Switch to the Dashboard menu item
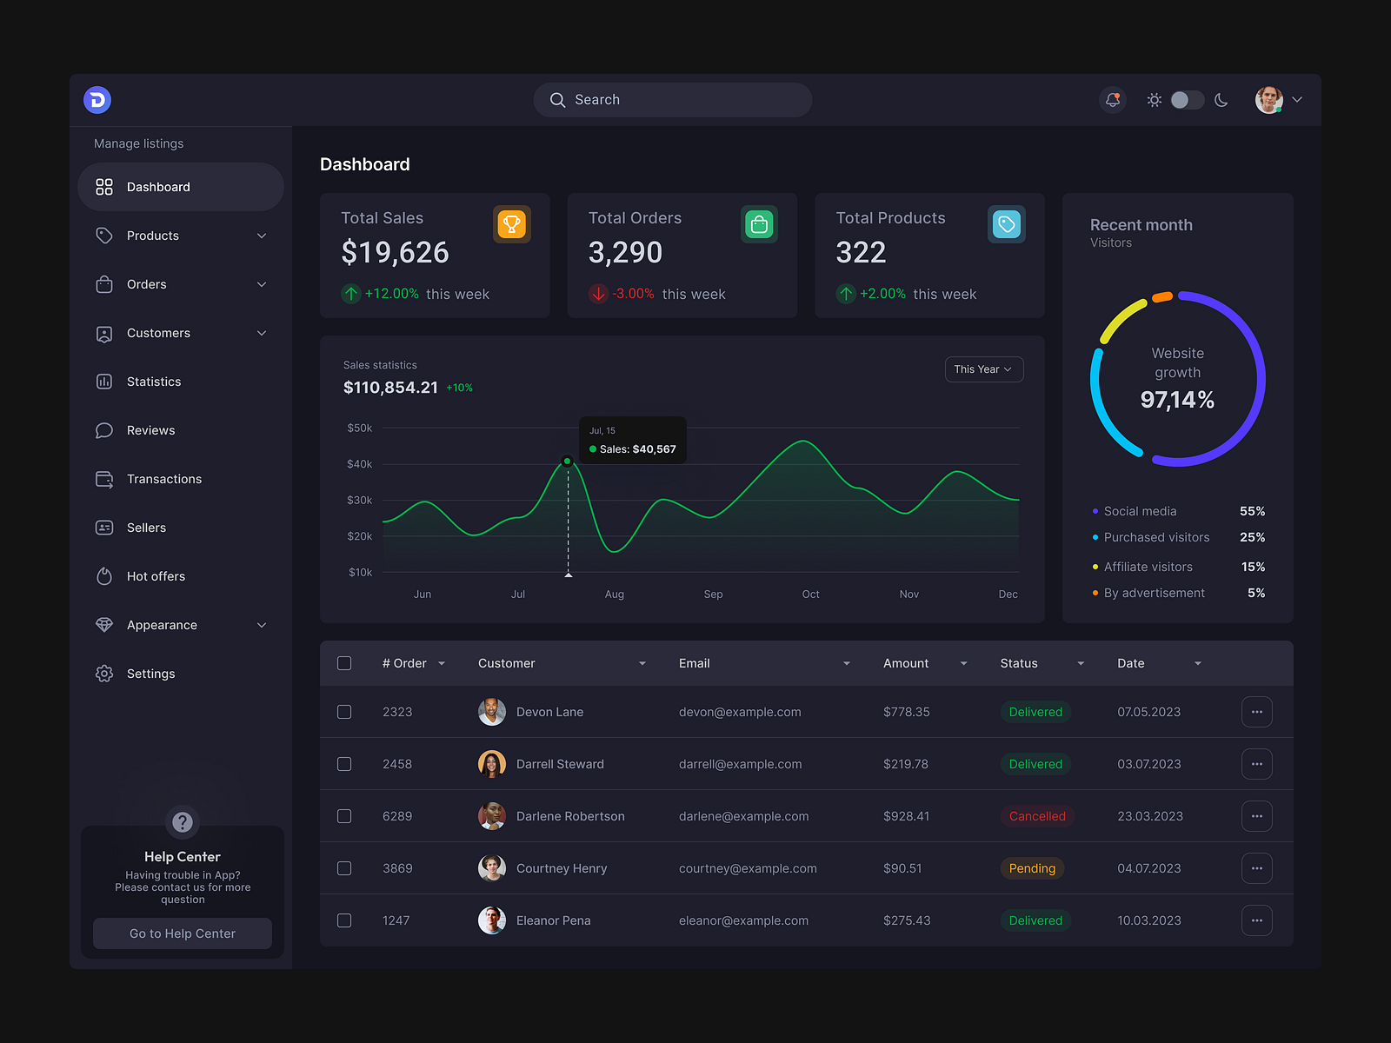The height and width of the screenshot is (1043, 1391). pyautogui.click(x=159, y=187)
